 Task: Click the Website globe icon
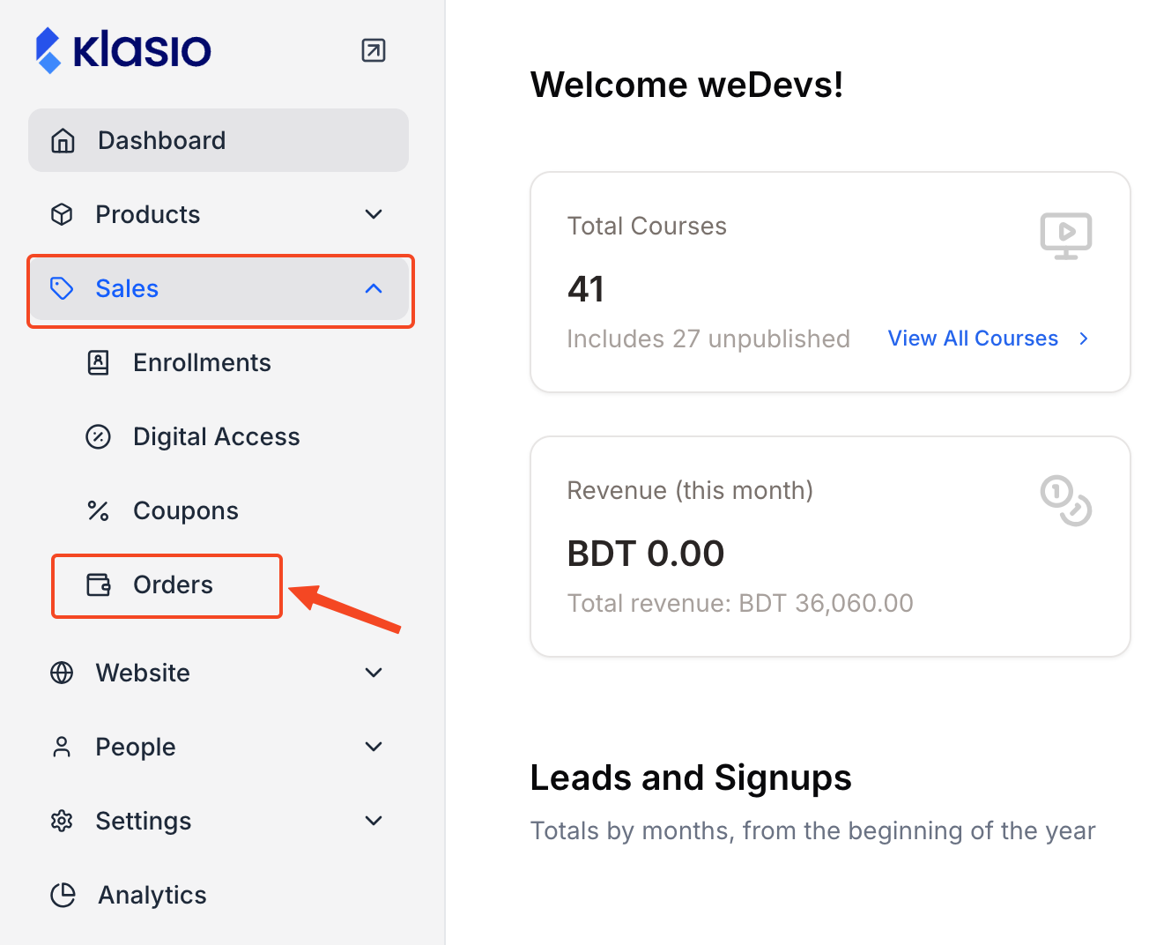[x=62, y=673]
